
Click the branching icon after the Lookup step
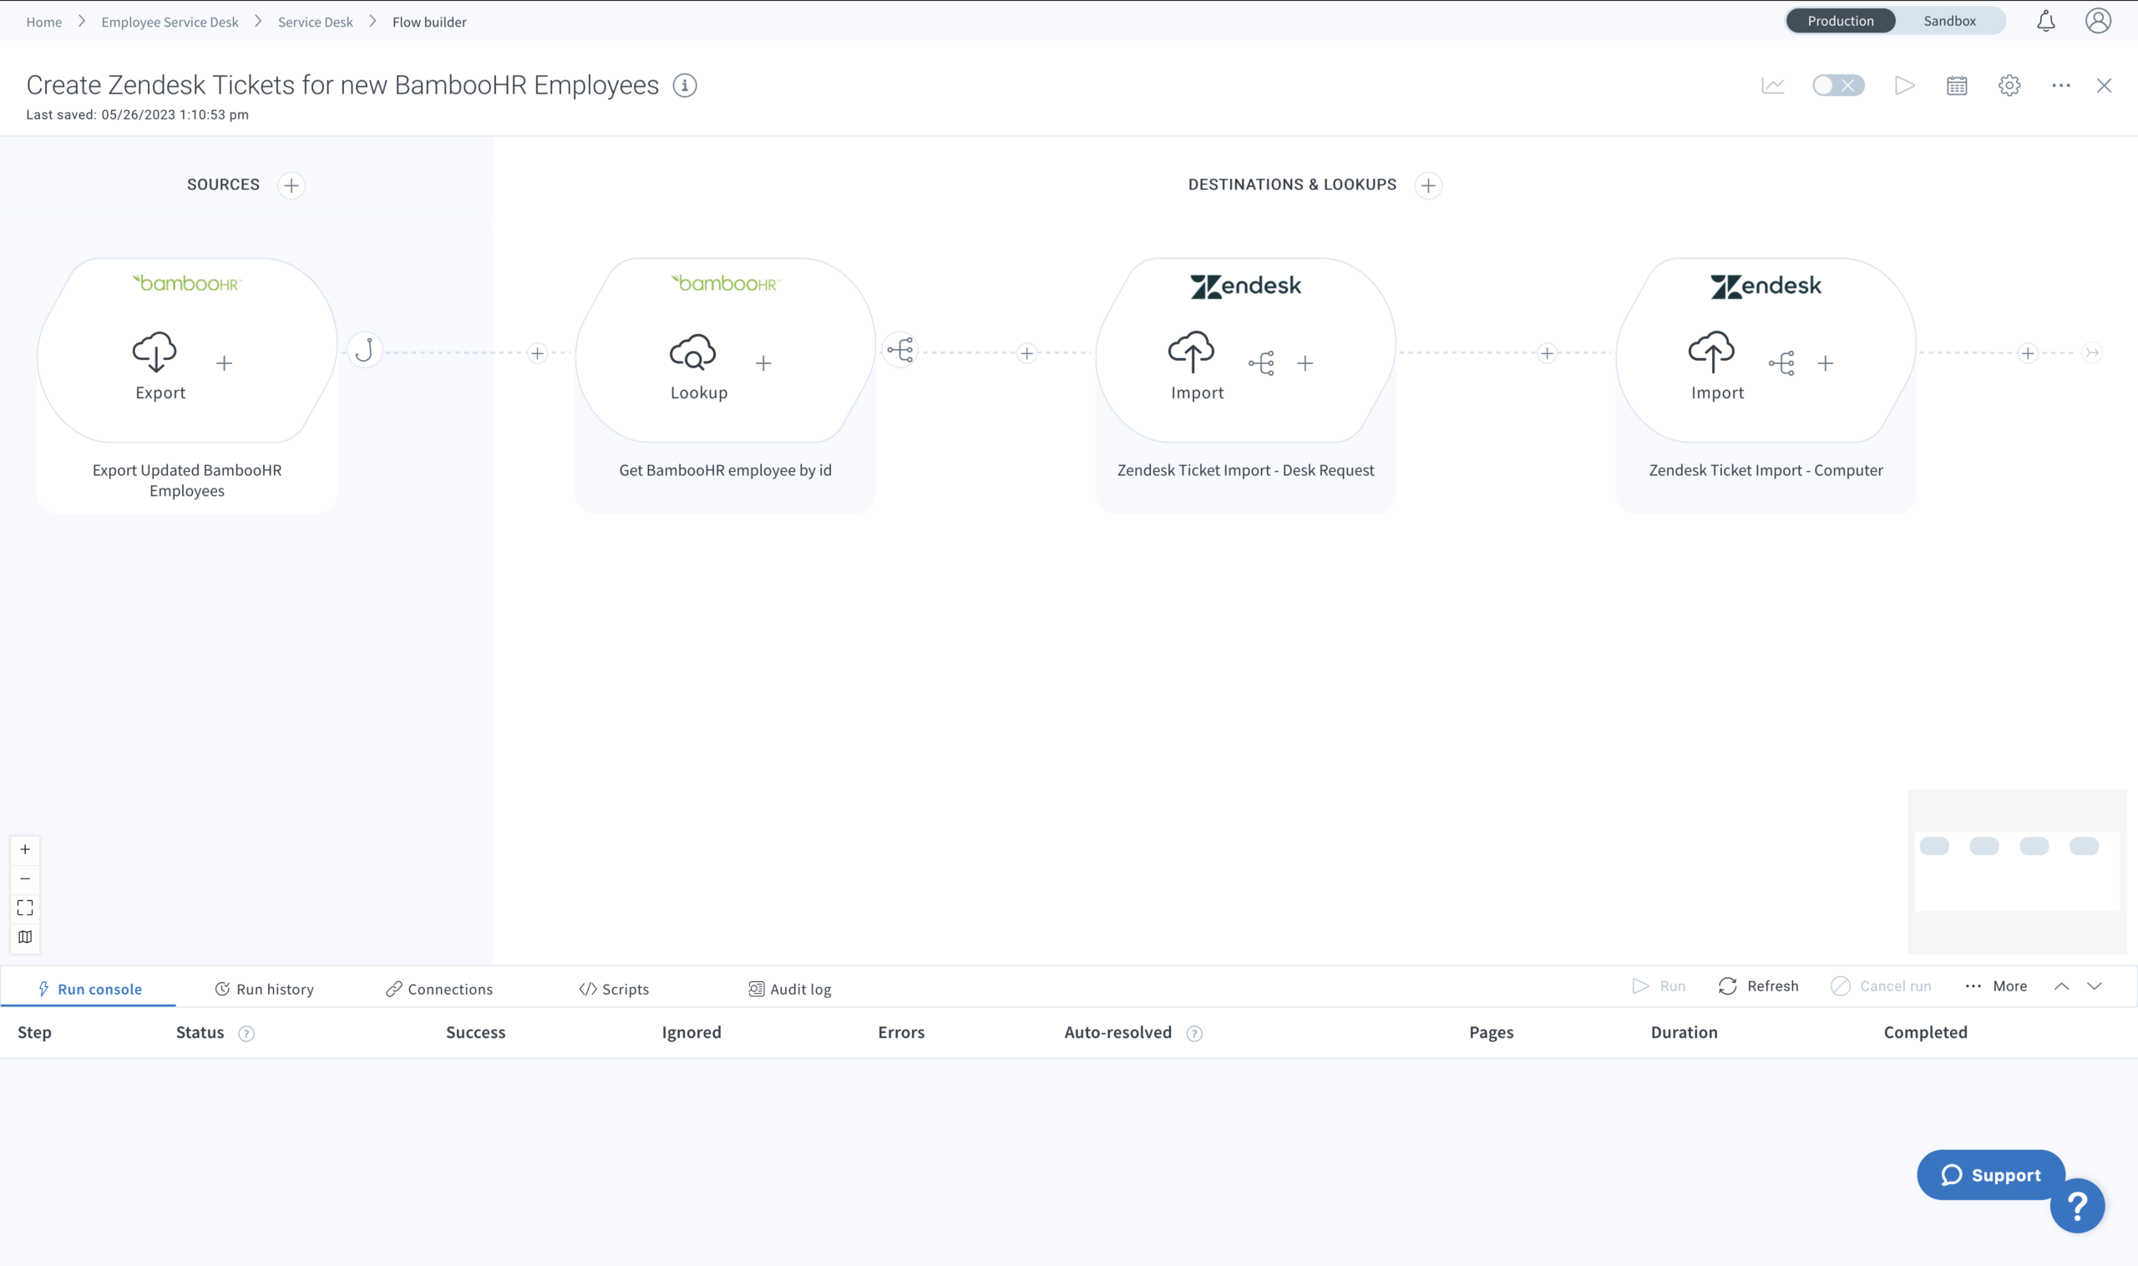[x=899, y=350]
